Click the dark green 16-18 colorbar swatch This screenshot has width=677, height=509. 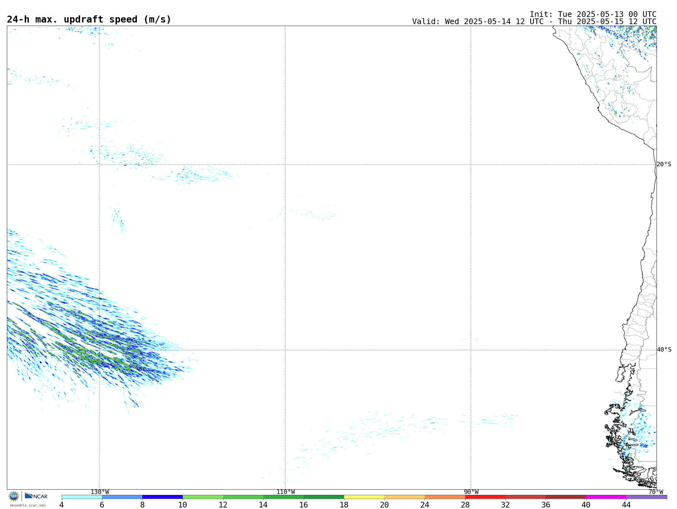(324, 497)
